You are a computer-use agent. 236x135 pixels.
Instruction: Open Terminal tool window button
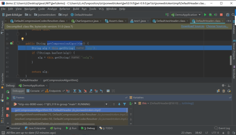tap(13, 128)
